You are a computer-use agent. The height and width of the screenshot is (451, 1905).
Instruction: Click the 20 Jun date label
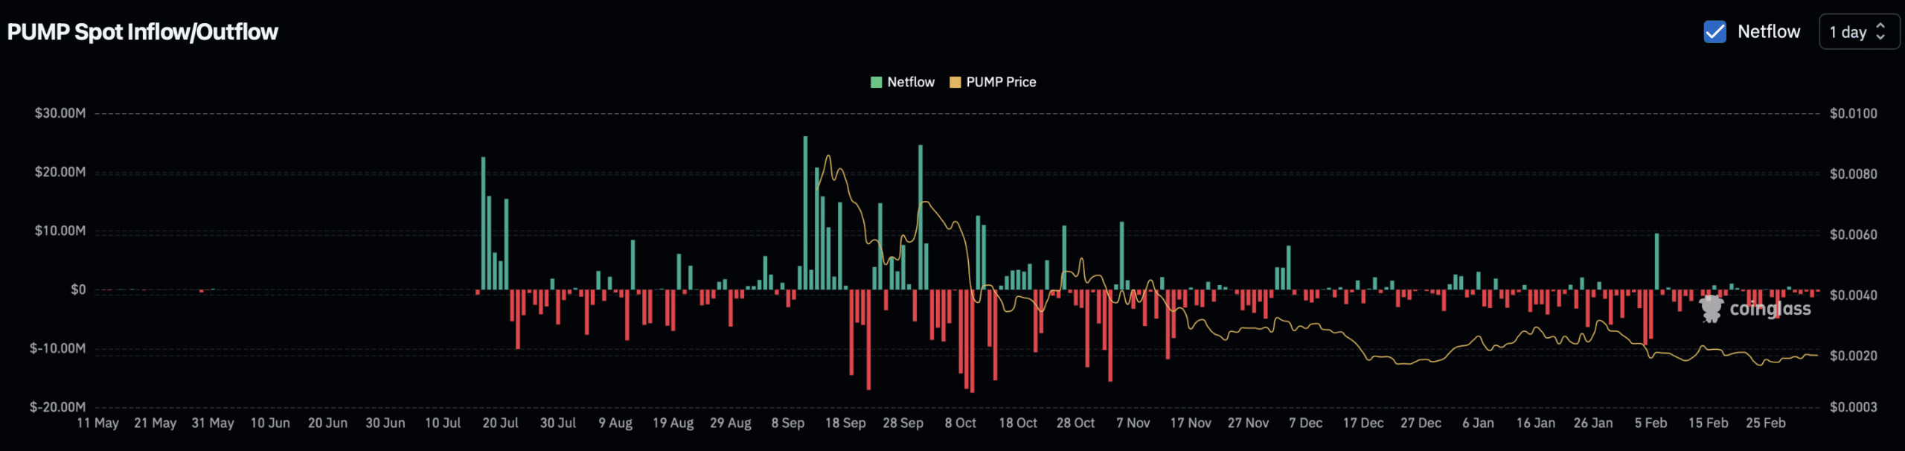[x=327, y=423]
